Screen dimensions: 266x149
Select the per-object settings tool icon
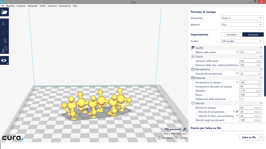click(4, 49)
